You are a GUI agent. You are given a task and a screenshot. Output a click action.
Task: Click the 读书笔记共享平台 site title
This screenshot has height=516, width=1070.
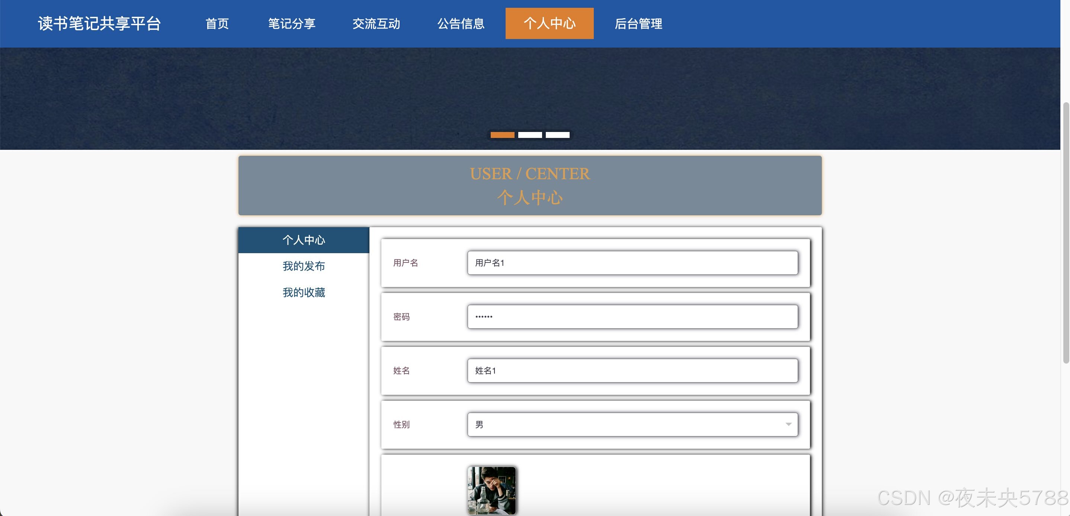[x=99, y=24]
